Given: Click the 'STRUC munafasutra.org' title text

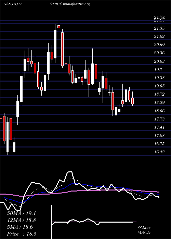Looking at the screenshot, I should coord(69,4).
